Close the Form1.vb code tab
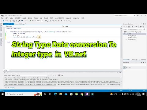The width and height of the screenshot is (147, 110). click(x=13, y=24)
